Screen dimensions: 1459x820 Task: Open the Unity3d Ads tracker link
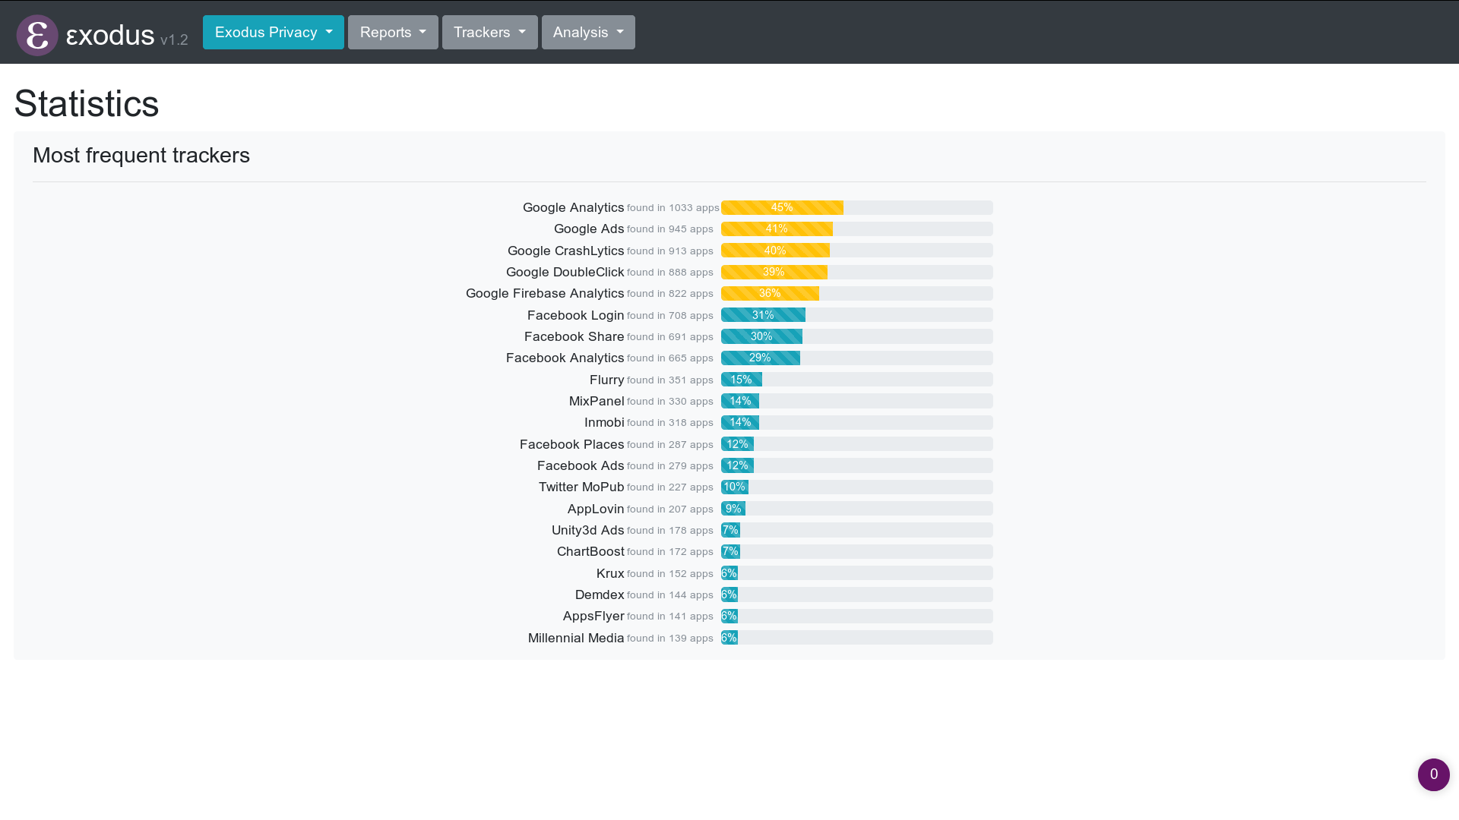(x=587, y=530)
